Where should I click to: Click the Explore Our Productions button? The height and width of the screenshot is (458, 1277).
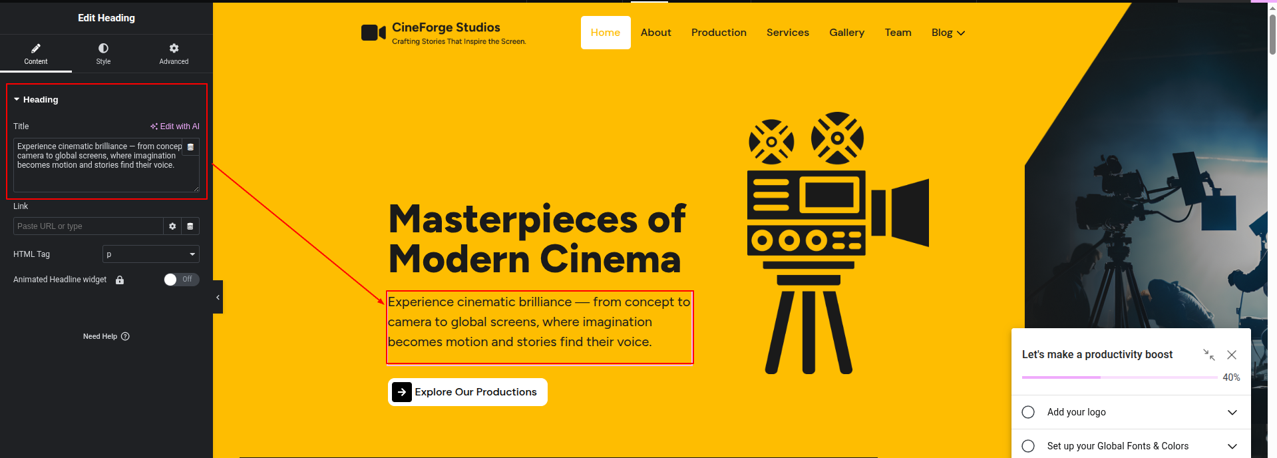point(467,392)
